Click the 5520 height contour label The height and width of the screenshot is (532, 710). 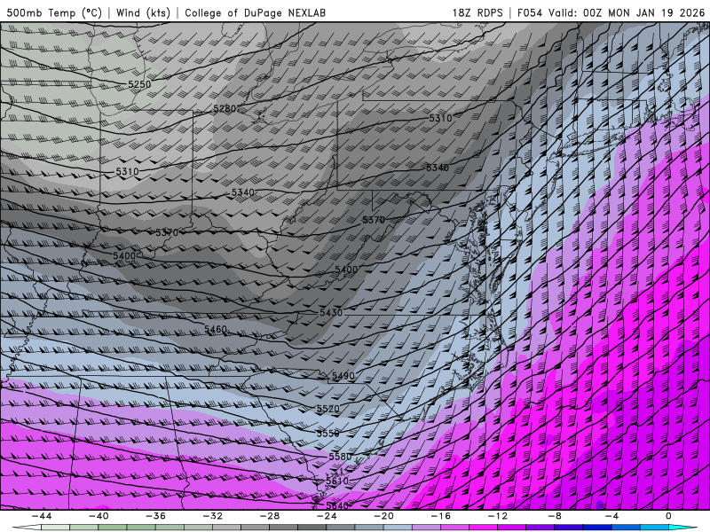[x=327, y=409]
